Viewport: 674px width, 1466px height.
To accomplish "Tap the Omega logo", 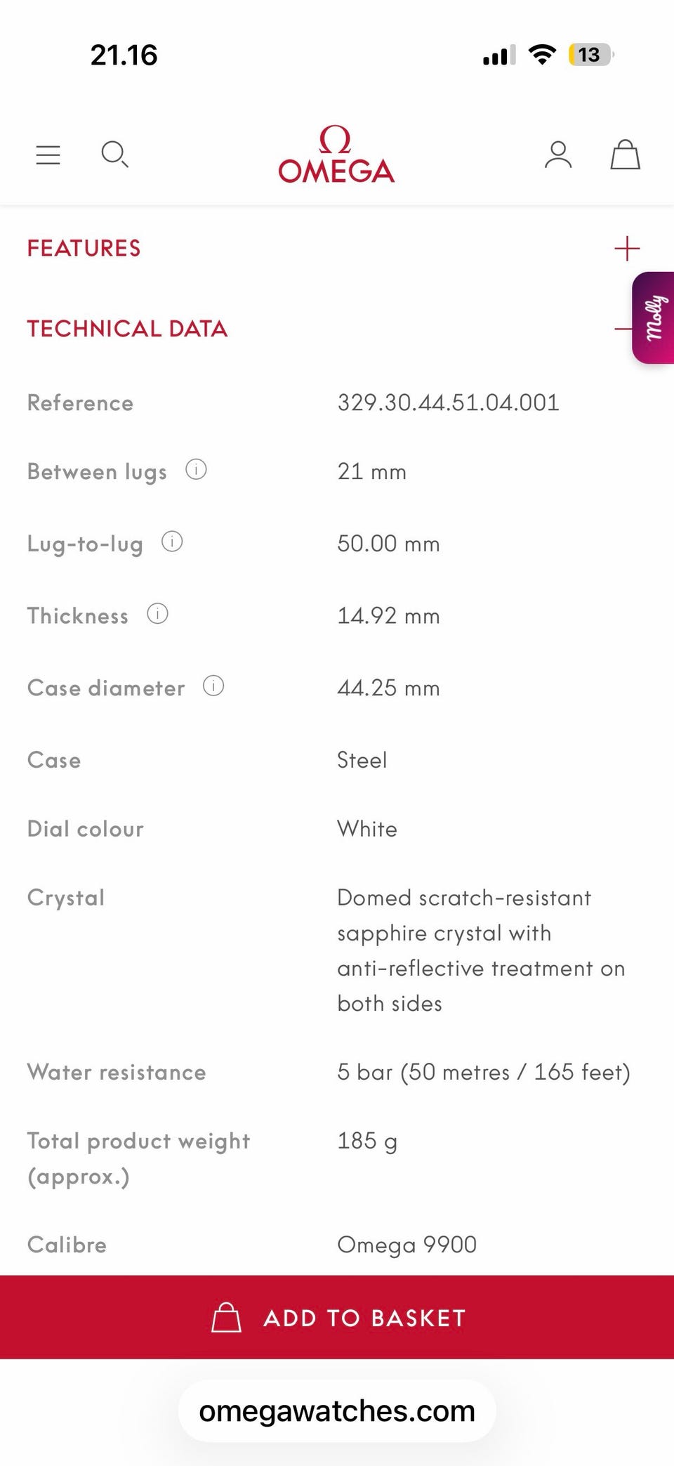I will point(336,155).
